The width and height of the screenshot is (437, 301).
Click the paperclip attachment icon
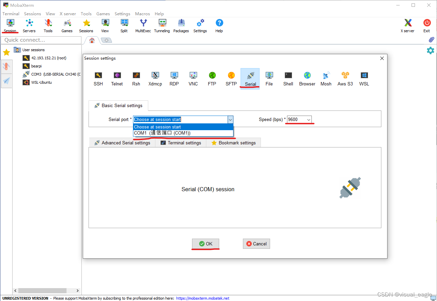432,40
